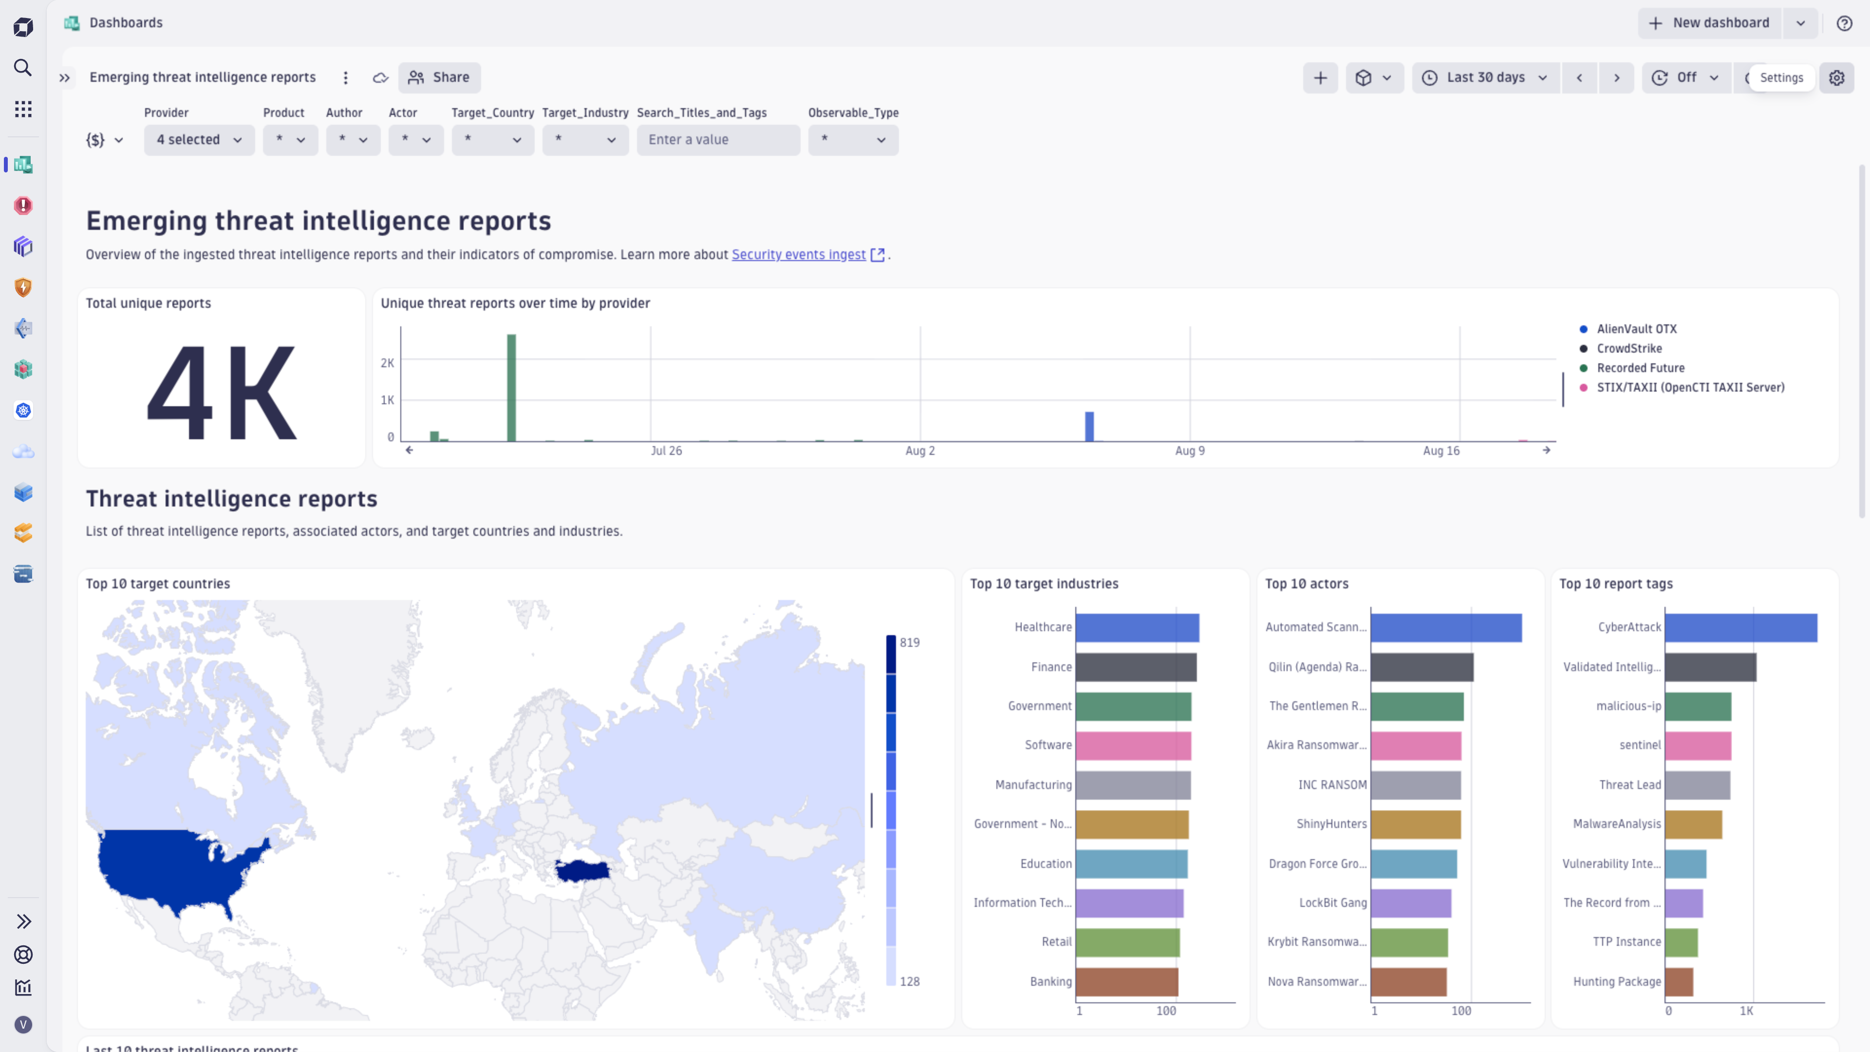
Task: Pan the timeline chart left arrow
Action: (x=410, y=450)
